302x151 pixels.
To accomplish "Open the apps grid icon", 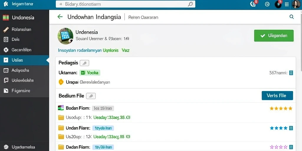I will (x=287, y=4).
